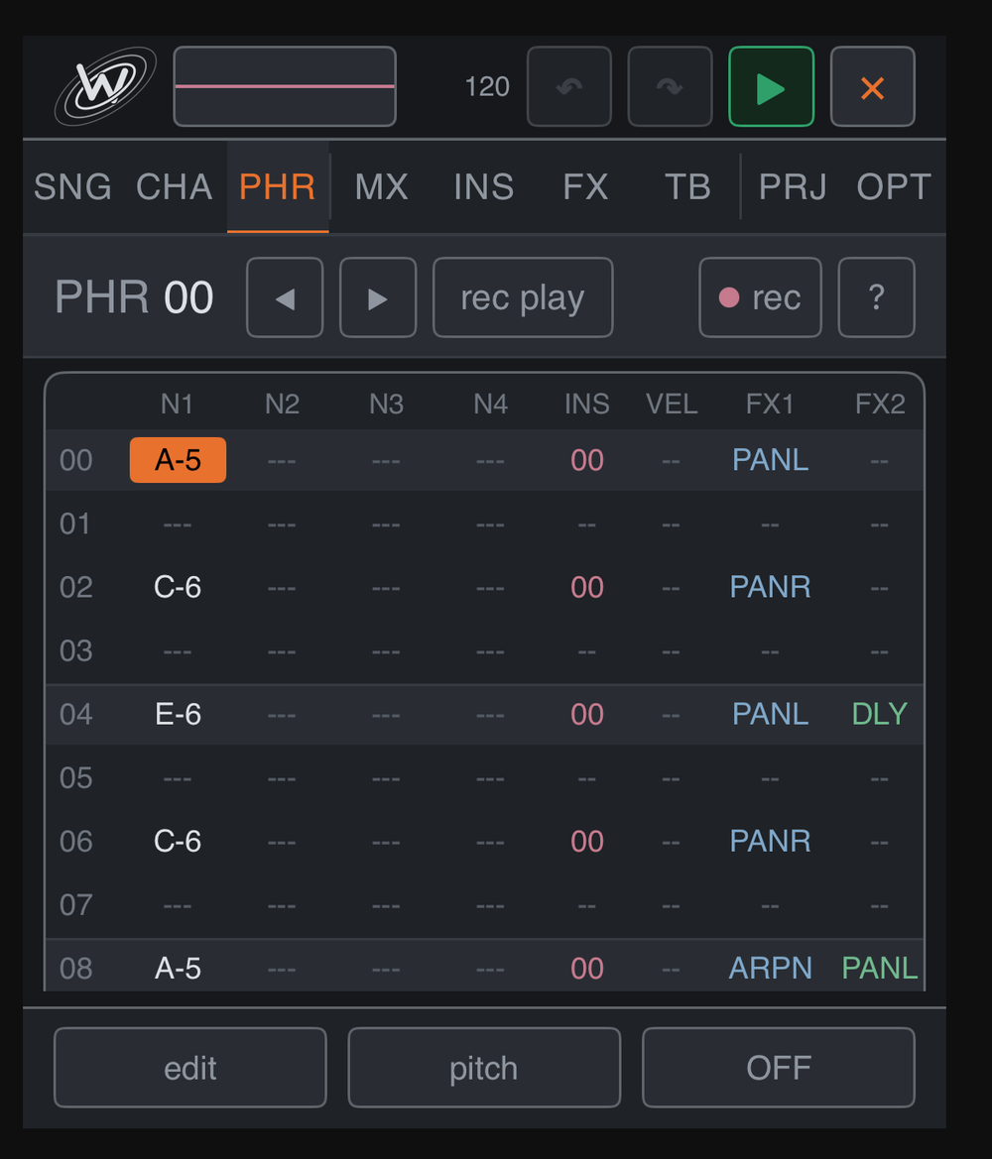
Task: Start playback with green play button
Action: pos(771,86)
